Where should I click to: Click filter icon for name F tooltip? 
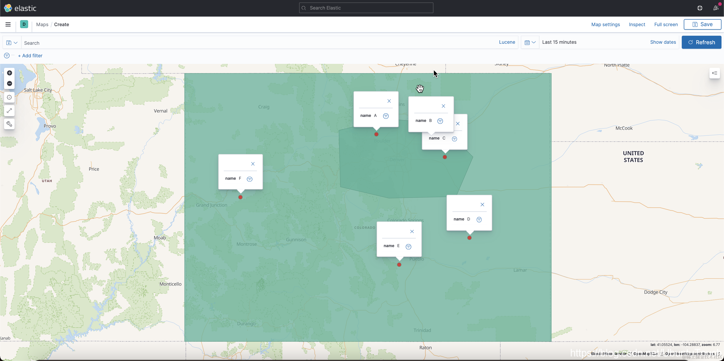[x=250, y=179]
